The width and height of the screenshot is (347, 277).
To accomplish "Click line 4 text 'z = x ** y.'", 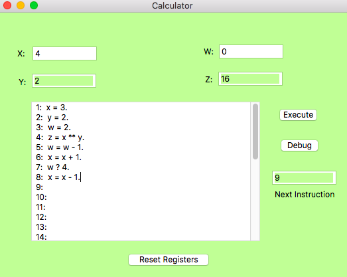I will 66,138.
